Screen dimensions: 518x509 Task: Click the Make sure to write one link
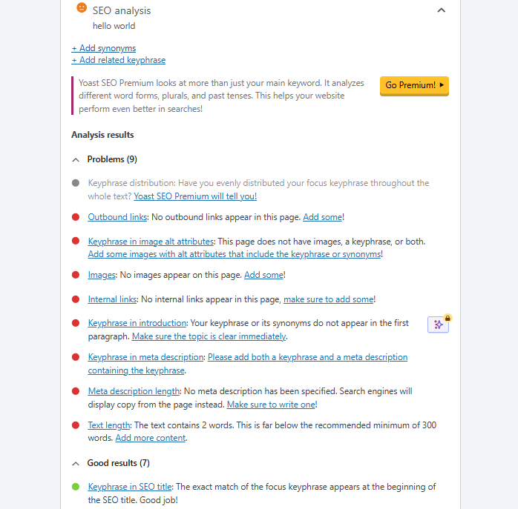[272, 405]
